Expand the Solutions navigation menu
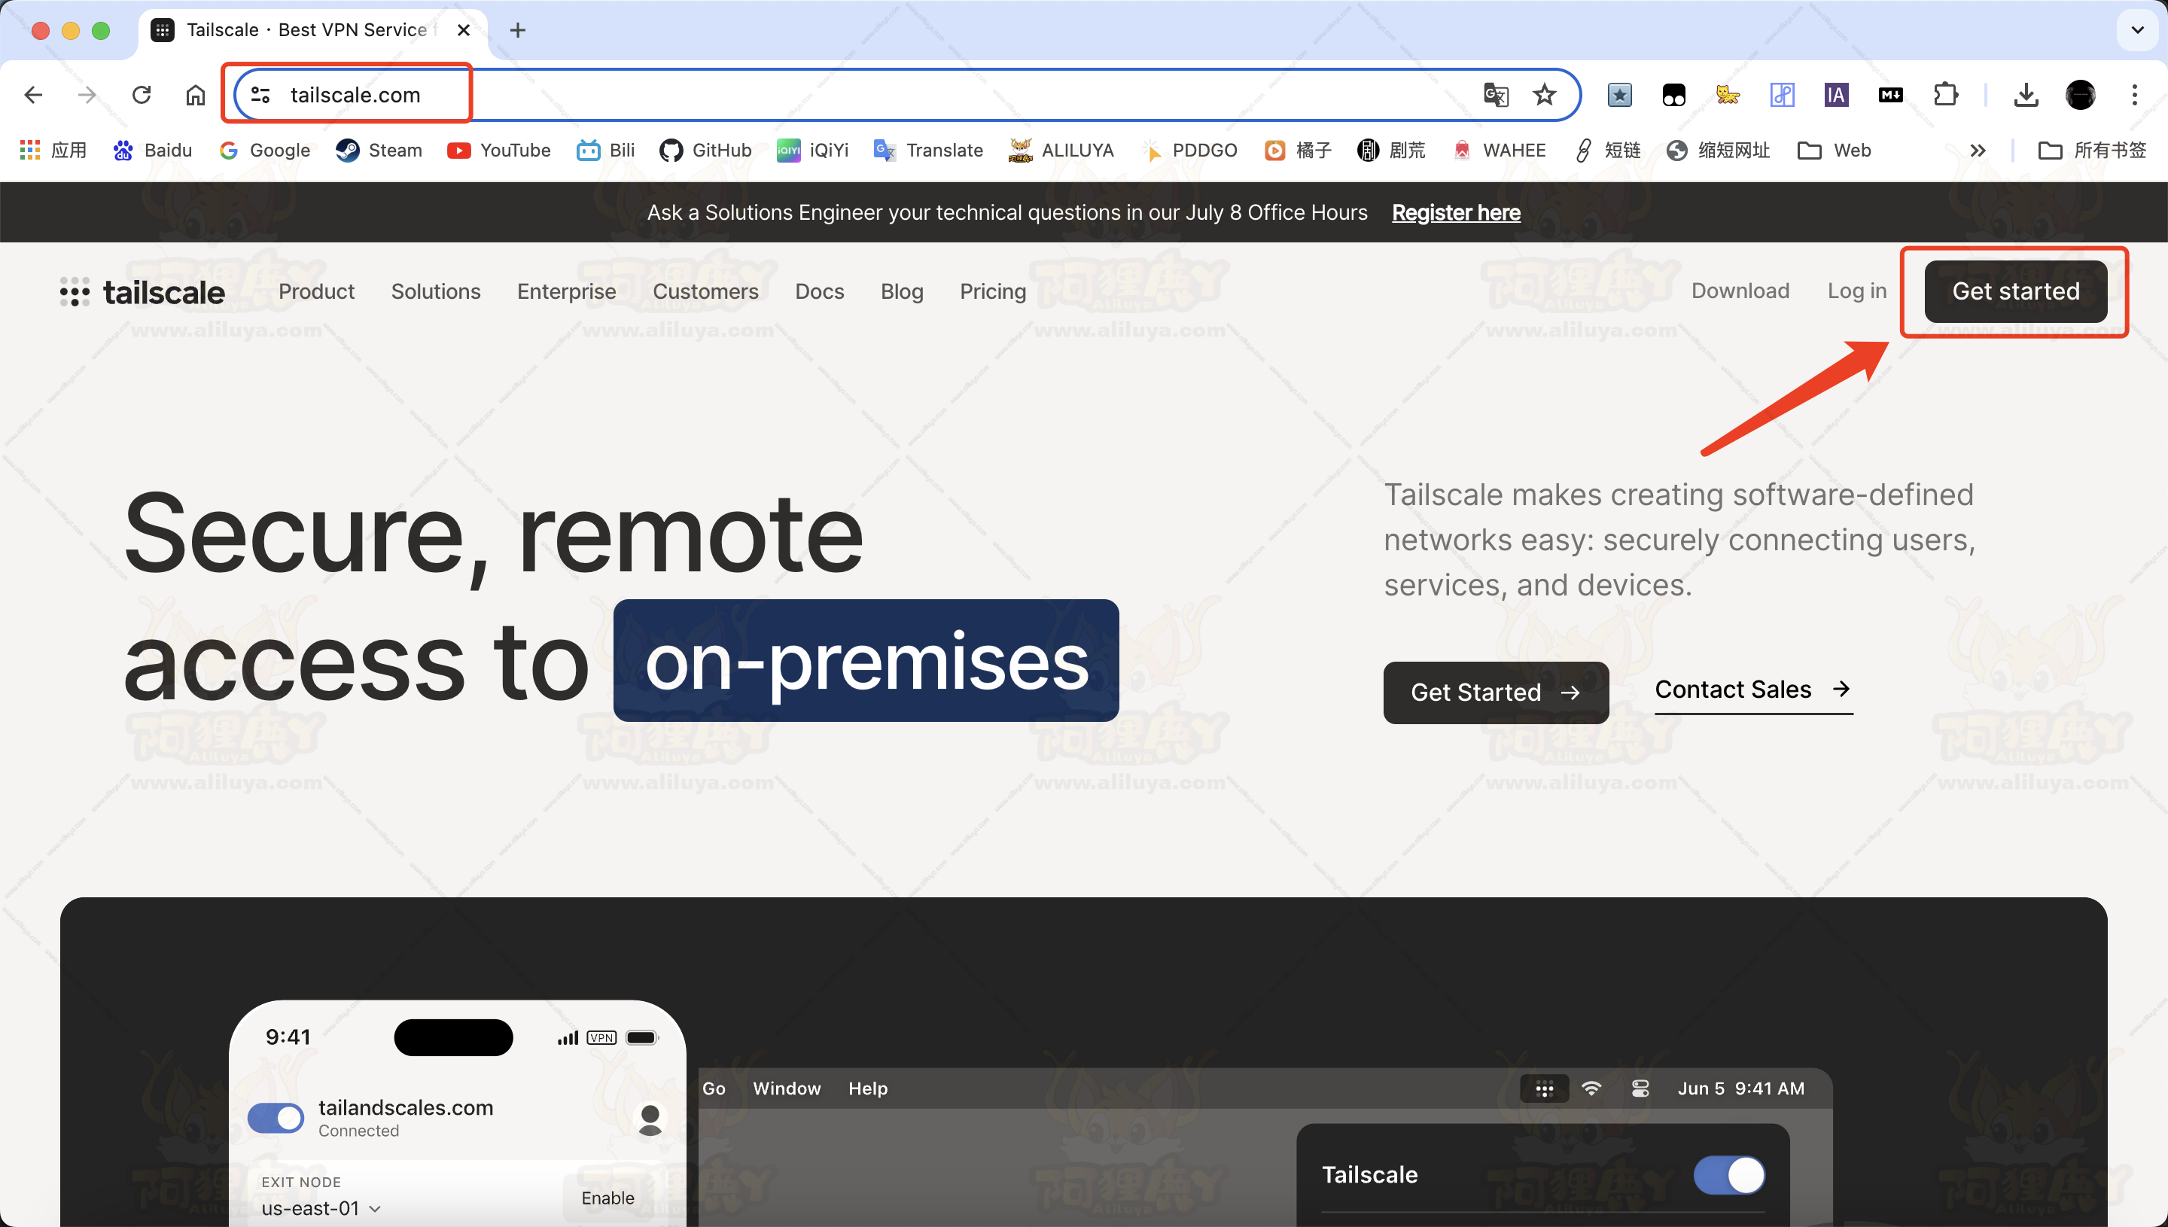 (437, 291)
